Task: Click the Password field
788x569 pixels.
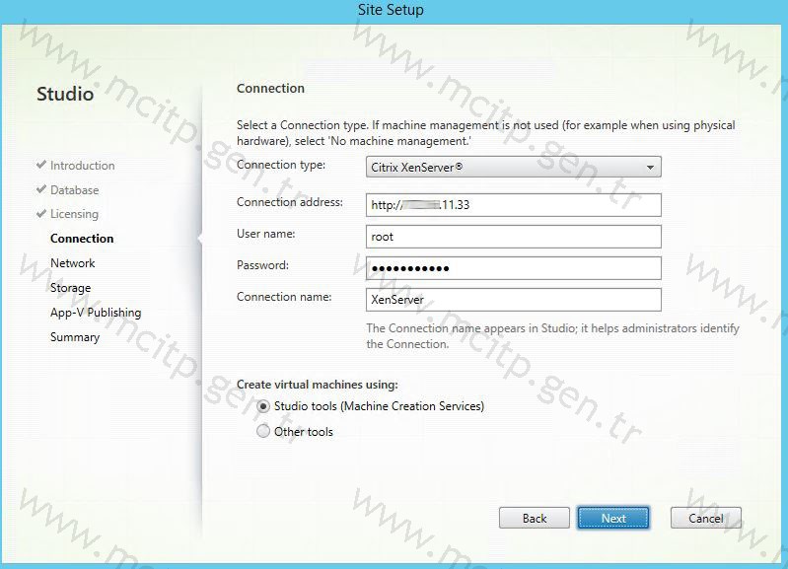Action: (514, 268)
